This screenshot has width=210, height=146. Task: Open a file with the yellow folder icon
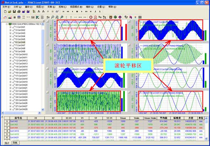click(x=10, y=12)
